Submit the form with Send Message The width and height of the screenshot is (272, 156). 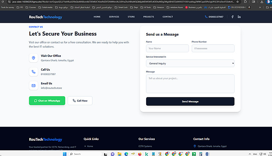coord(190,101)
